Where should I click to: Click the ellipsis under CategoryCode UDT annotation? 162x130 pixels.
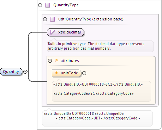56,124
